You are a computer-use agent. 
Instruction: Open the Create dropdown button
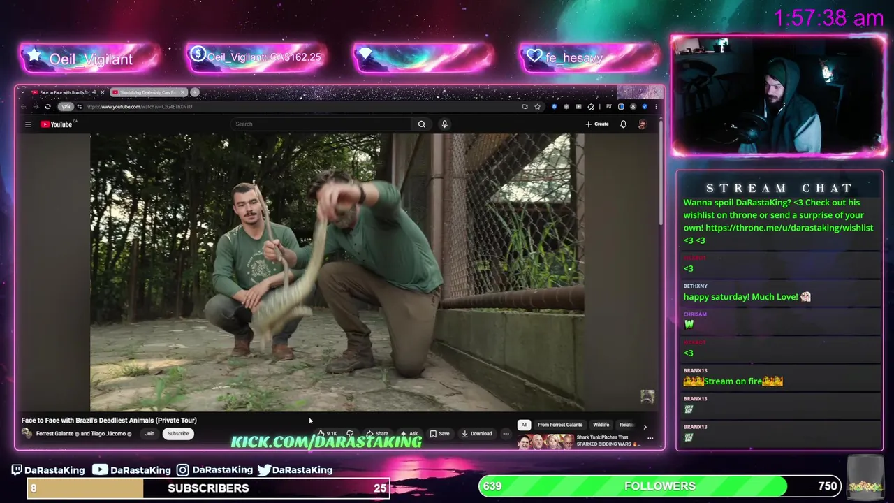click(597, 124)
